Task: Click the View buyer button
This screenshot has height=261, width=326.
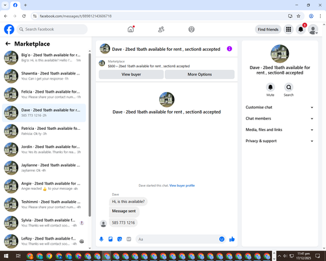Action: click(x=131, y=74)
